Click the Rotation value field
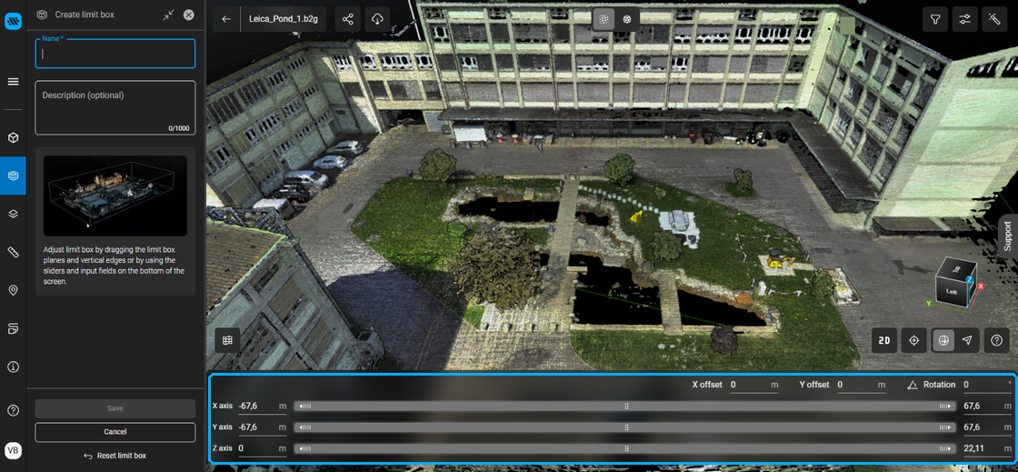 tap(987, 385)
